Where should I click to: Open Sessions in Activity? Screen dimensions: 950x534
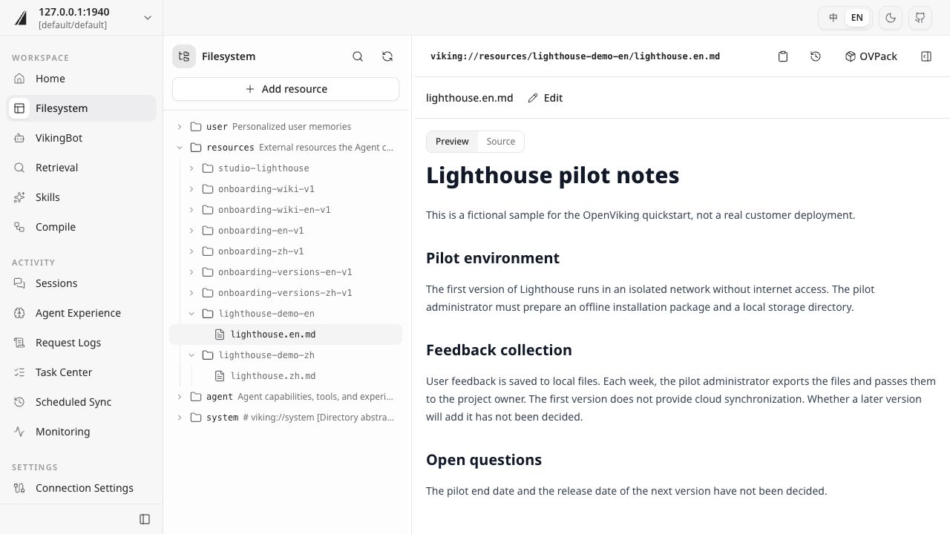click(x=82, y=283)
